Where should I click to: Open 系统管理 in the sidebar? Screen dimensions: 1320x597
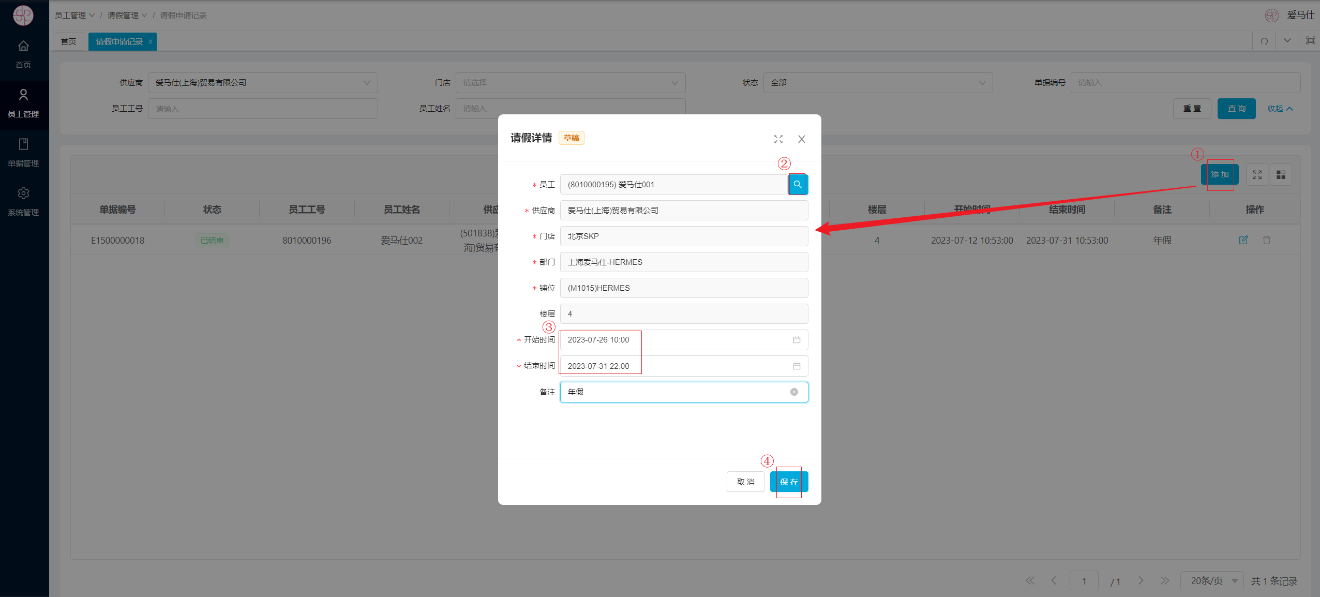(23, 202)
